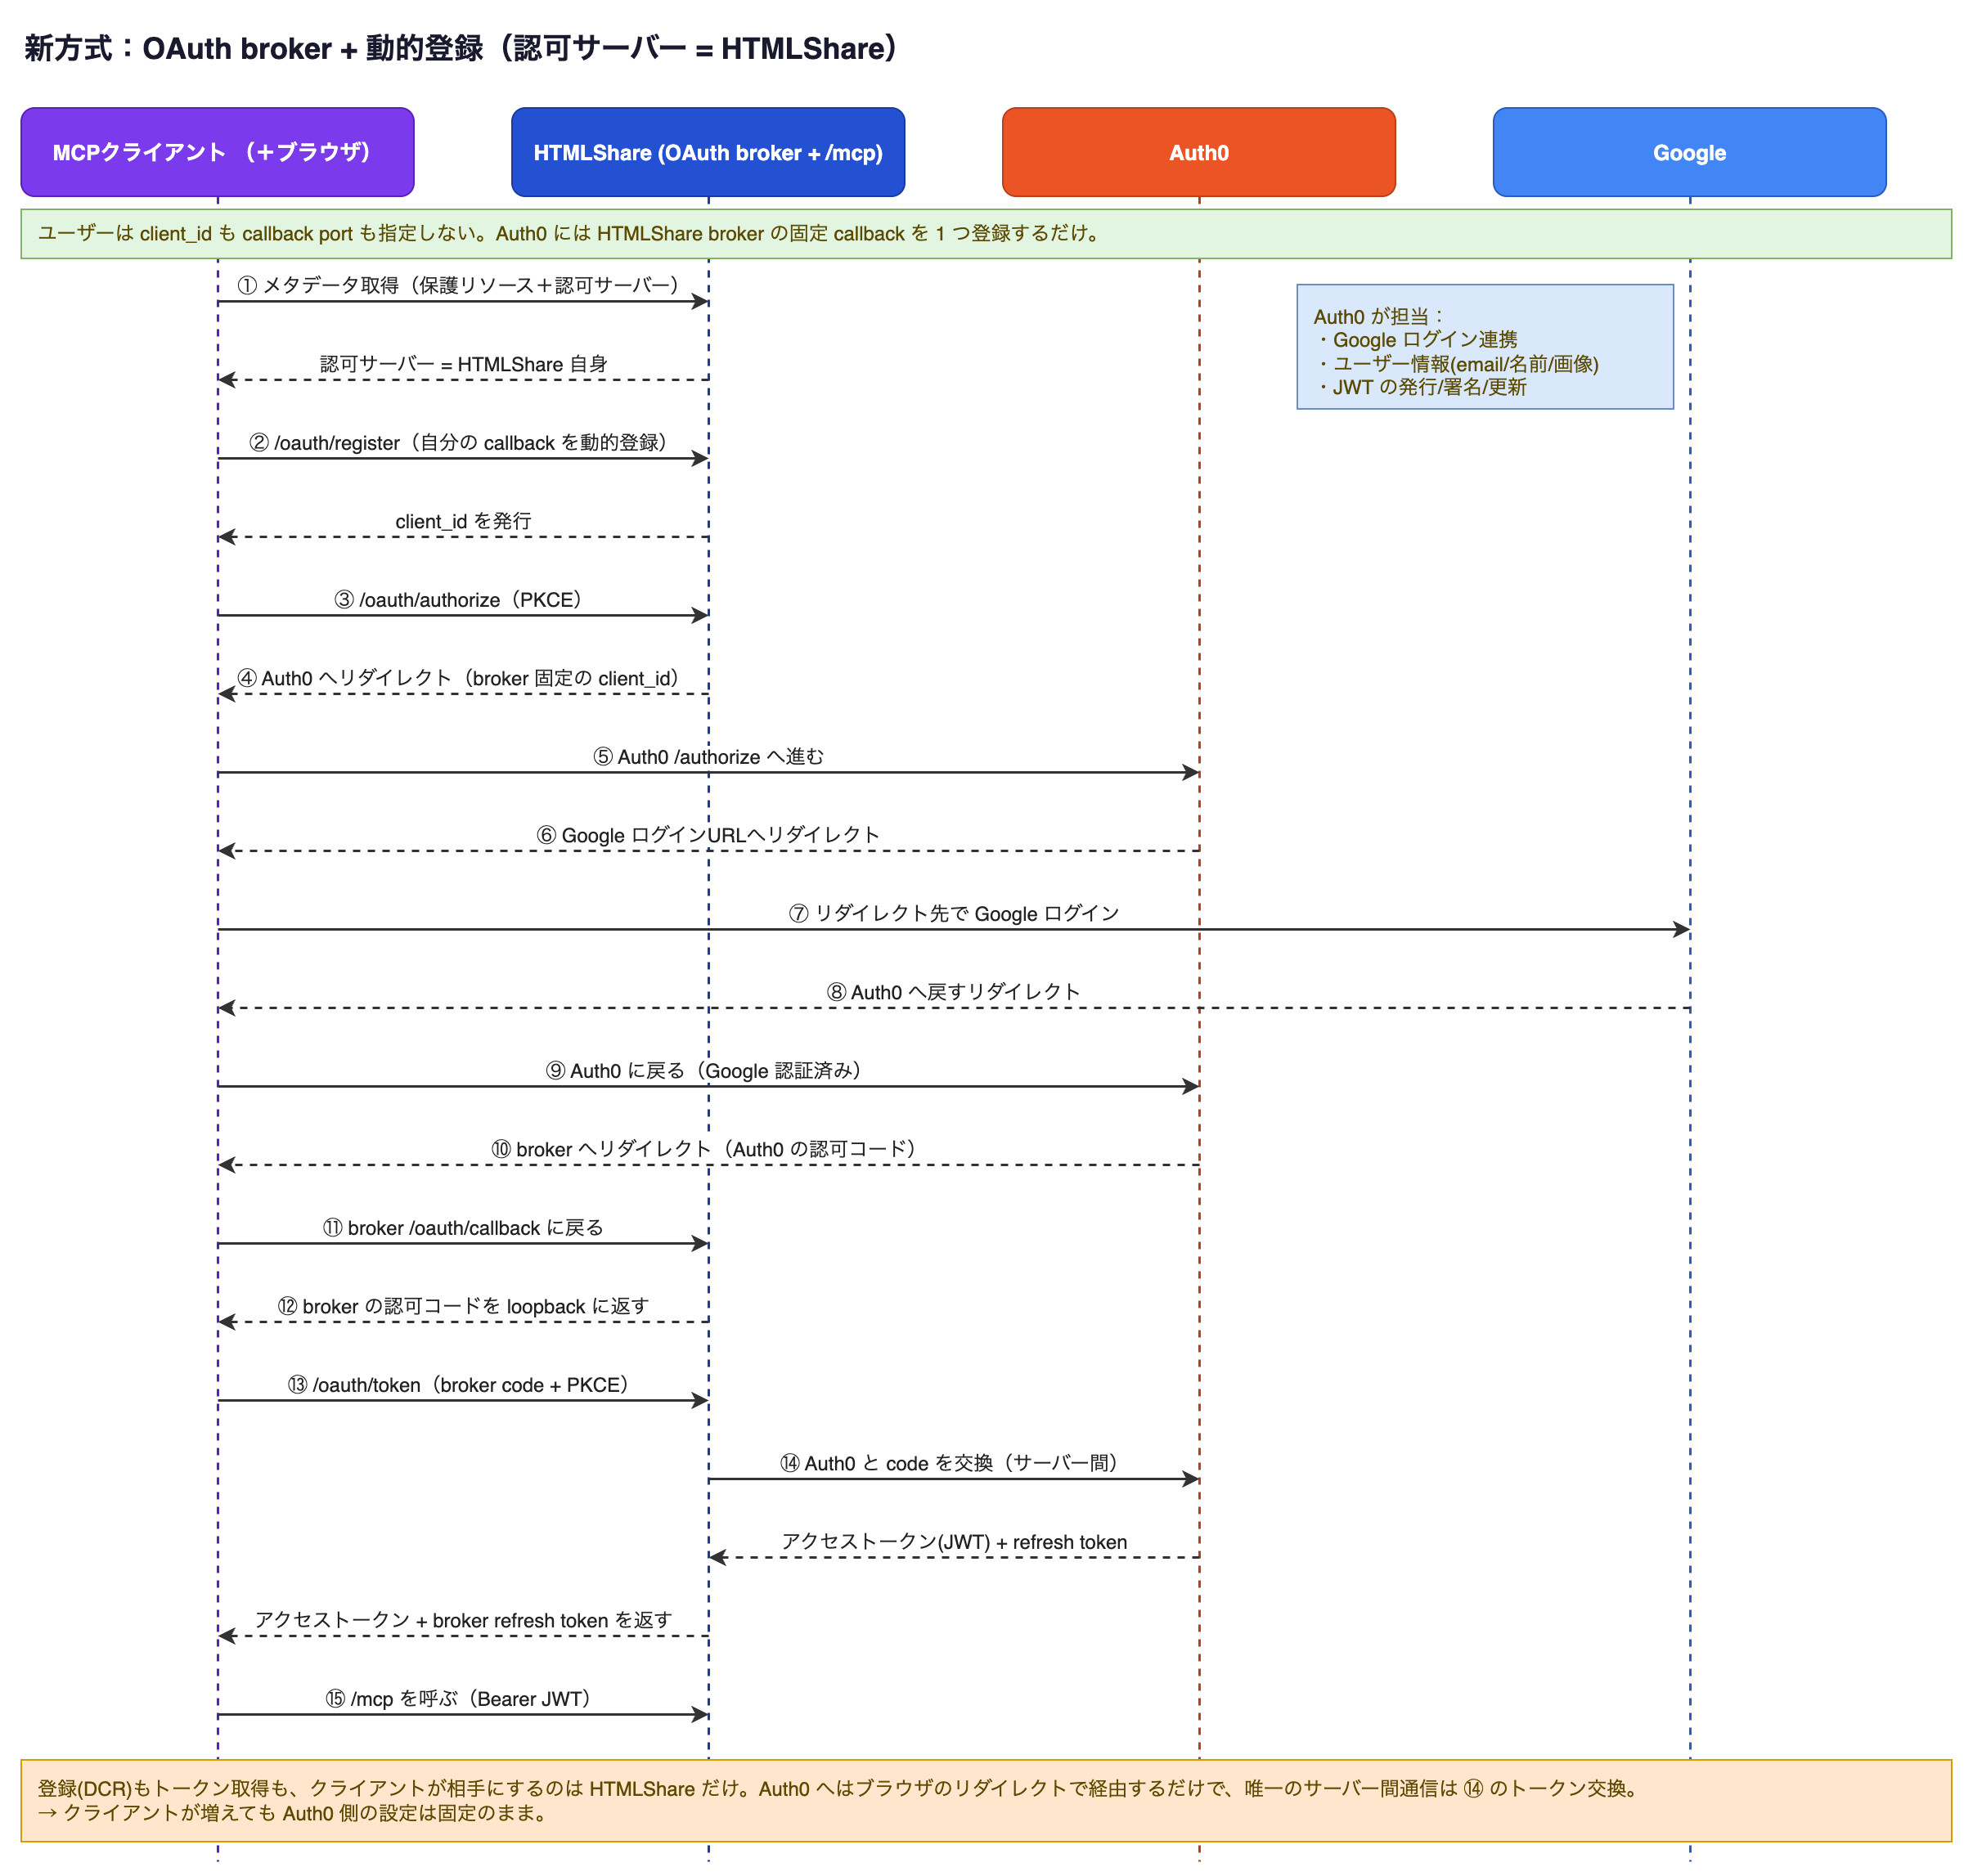
Task: Click the title 新方式：OAuth broker + 動的登録
Action: point(462,48)
